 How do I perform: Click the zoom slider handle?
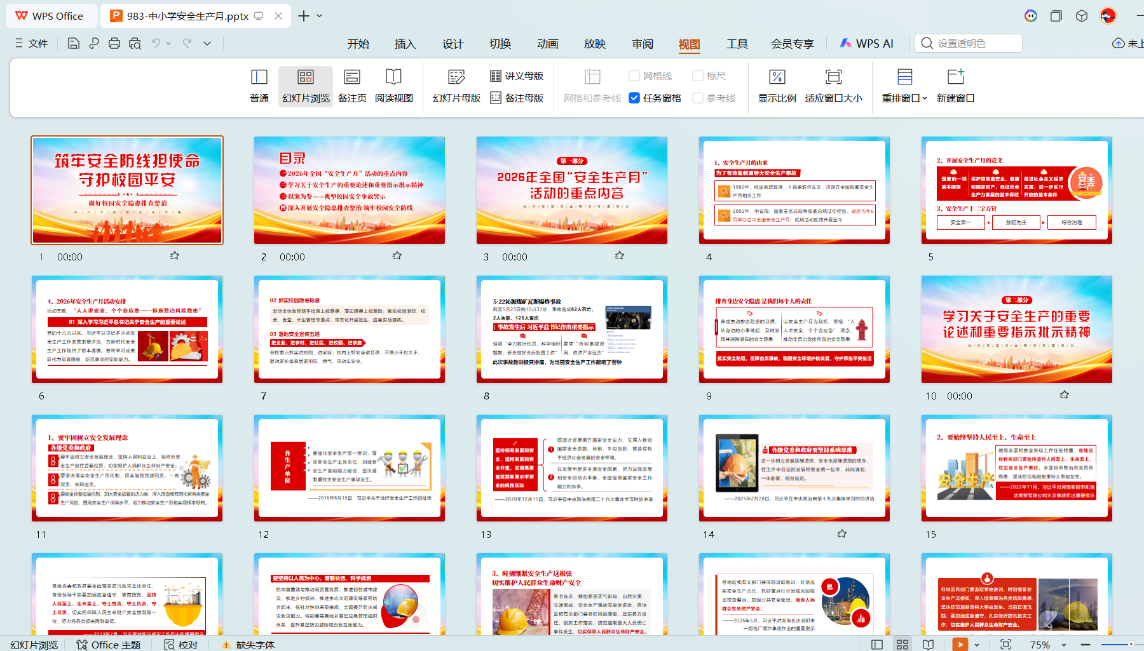[x=1131, y=645]
